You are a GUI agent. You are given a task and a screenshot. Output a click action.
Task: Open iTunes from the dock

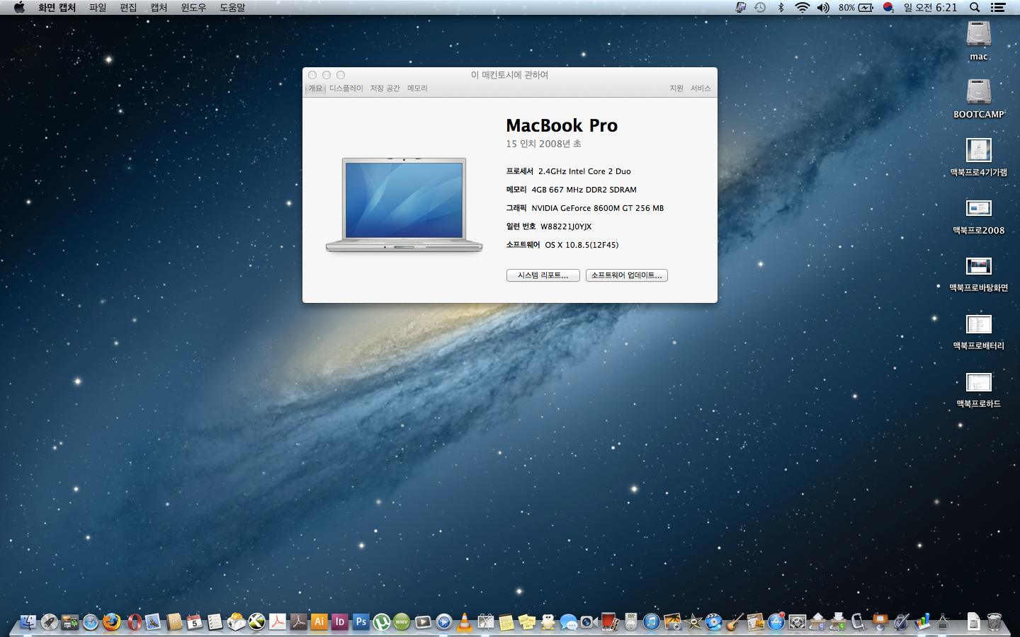coord(651,621)
